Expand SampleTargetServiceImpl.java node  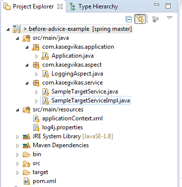coord(36,101)
